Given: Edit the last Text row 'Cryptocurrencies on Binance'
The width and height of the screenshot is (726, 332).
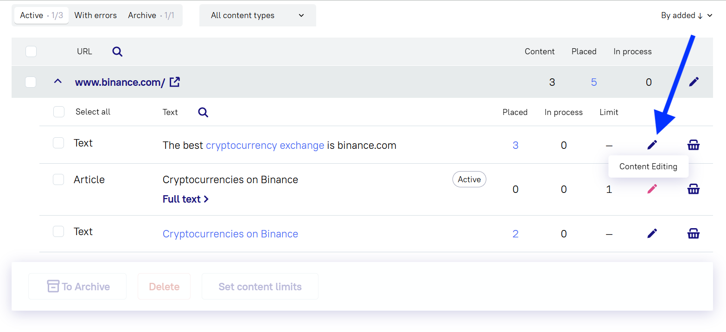Looking at the screenshot, I should 652,233.
